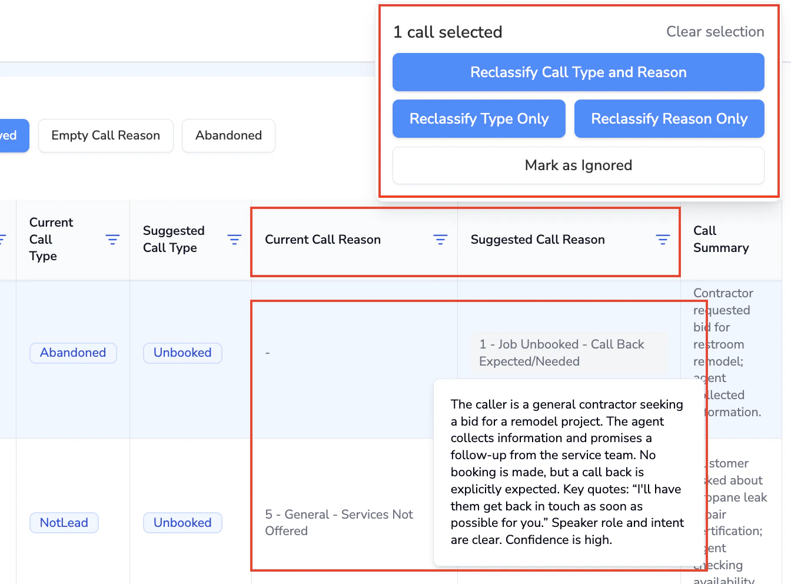Click the Unbooked badge beside the Abandoned badge
Image resolution: width=791 pixels, height=584 pixels.
[x=182, y=353]
